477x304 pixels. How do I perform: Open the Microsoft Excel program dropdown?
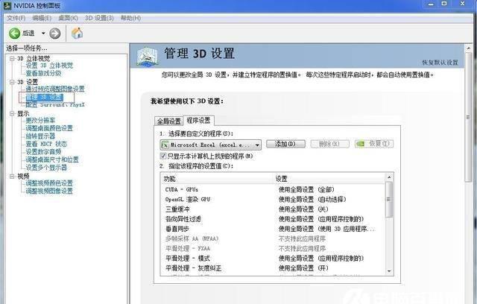point(210,145)
